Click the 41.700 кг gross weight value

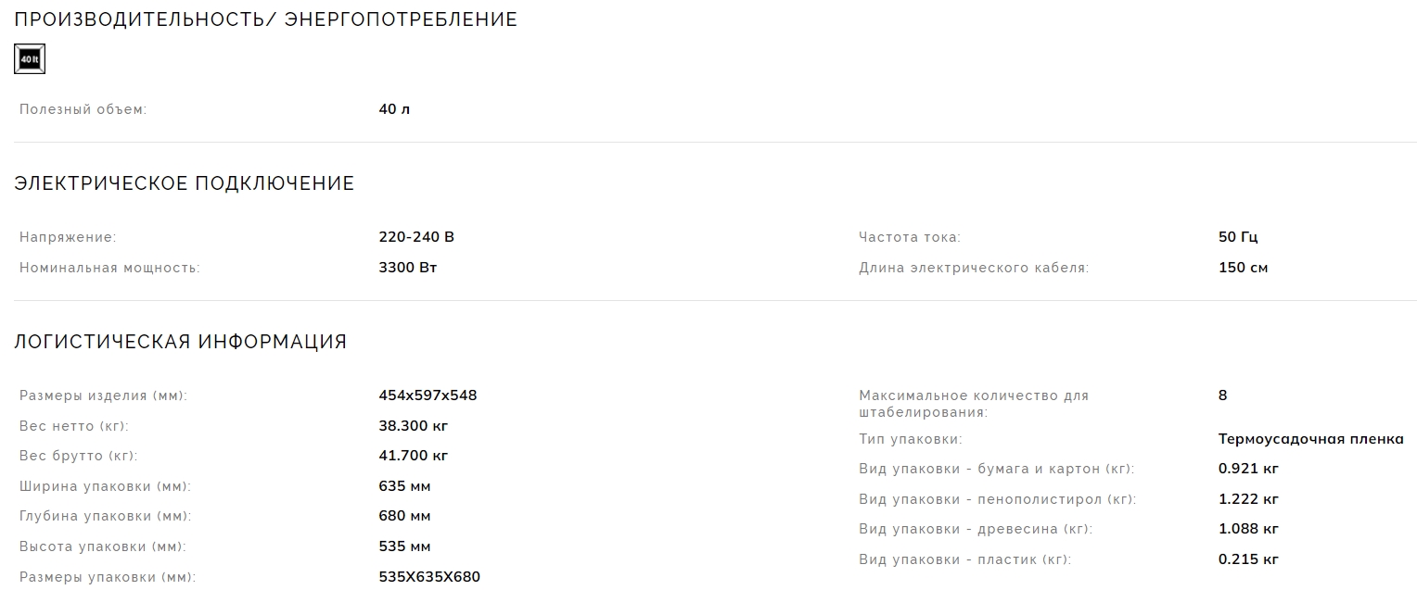click(x=414, y=456)
